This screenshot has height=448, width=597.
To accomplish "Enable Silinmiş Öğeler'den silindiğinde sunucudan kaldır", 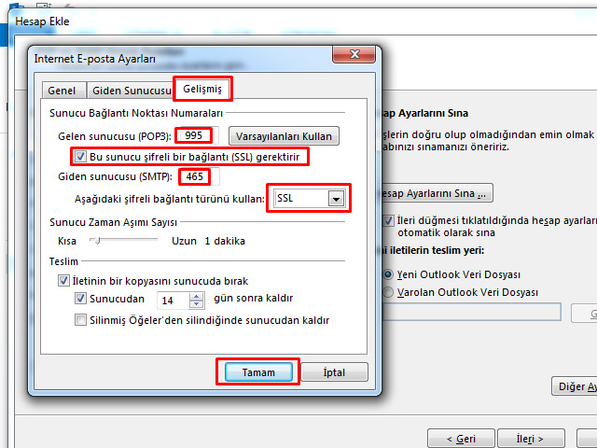I will [x=81, y=320].
